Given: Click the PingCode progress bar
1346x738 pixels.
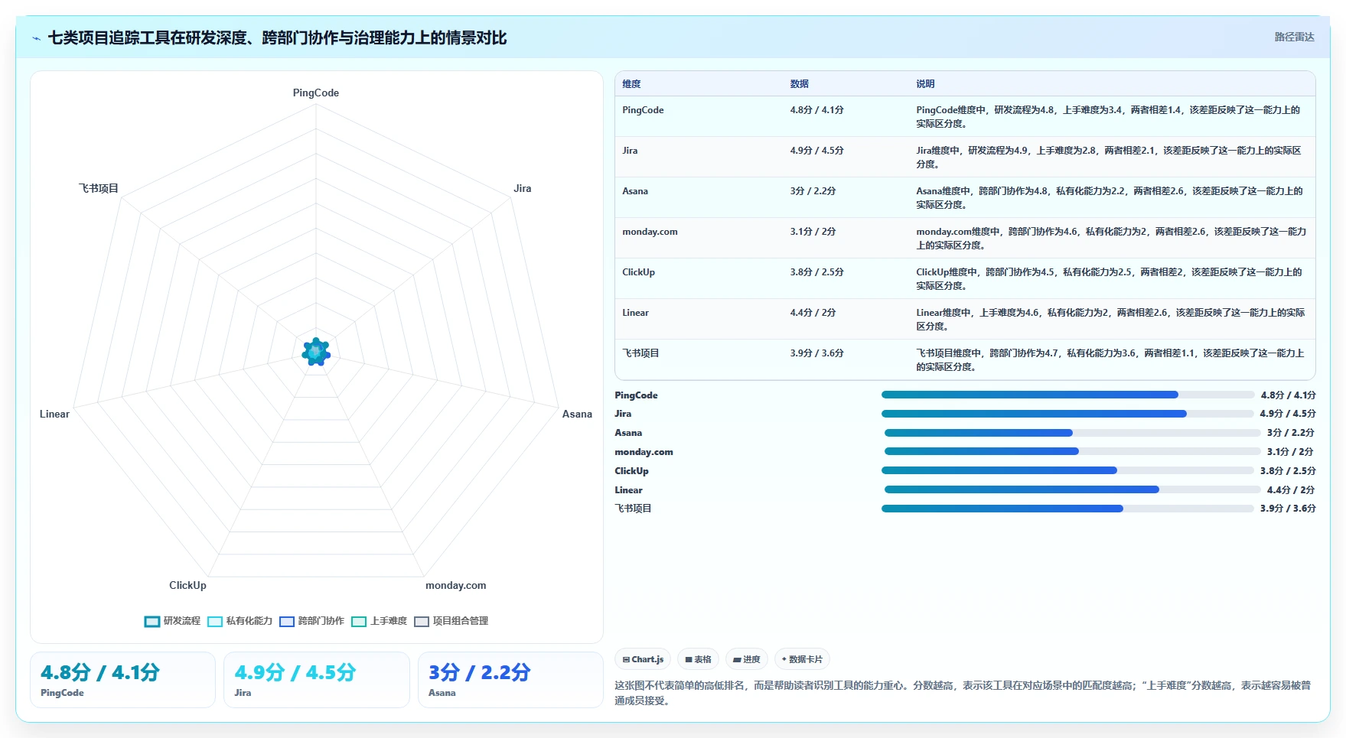Looking at the screenshot, I should pyautogui.click(x=1067, y=395).
